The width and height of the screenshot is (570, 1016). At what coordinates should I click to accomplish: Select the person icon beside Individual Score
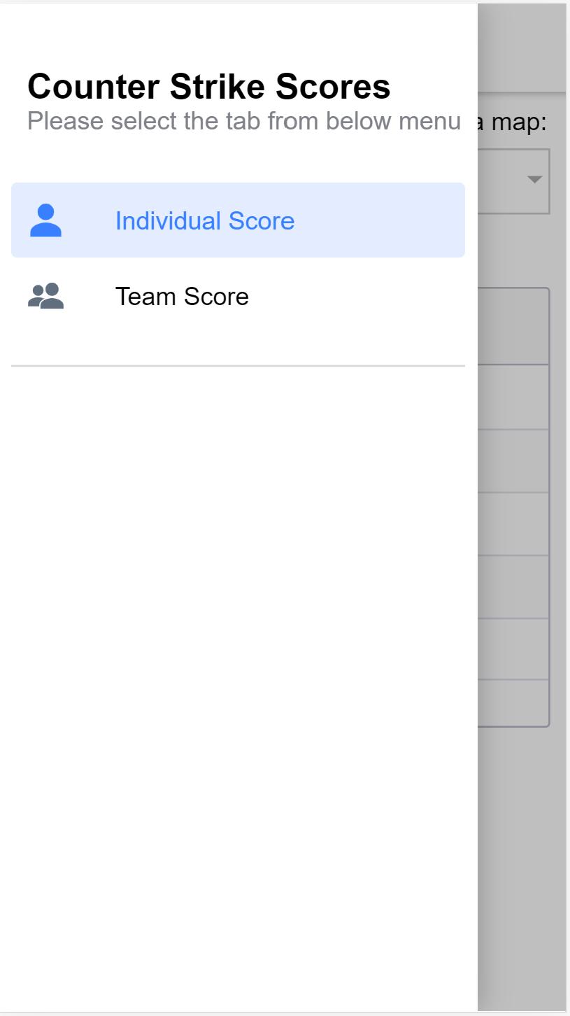(45, 220)
